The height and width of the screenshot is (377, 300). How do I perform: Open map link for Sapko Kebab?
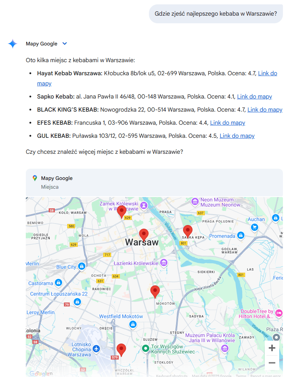click(255, 97)
